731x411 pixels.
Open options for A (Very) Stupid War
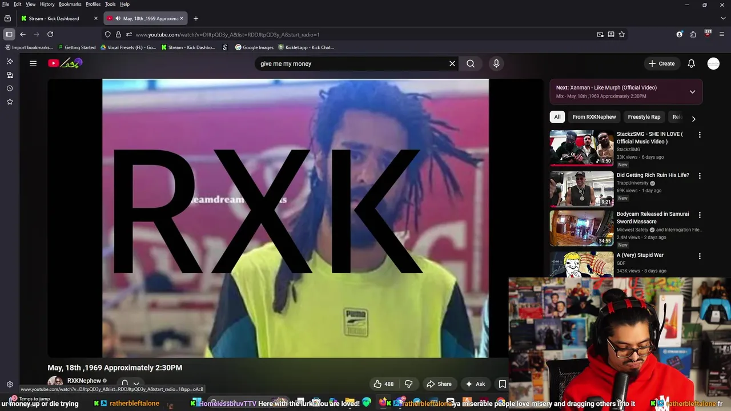point(700,256)
